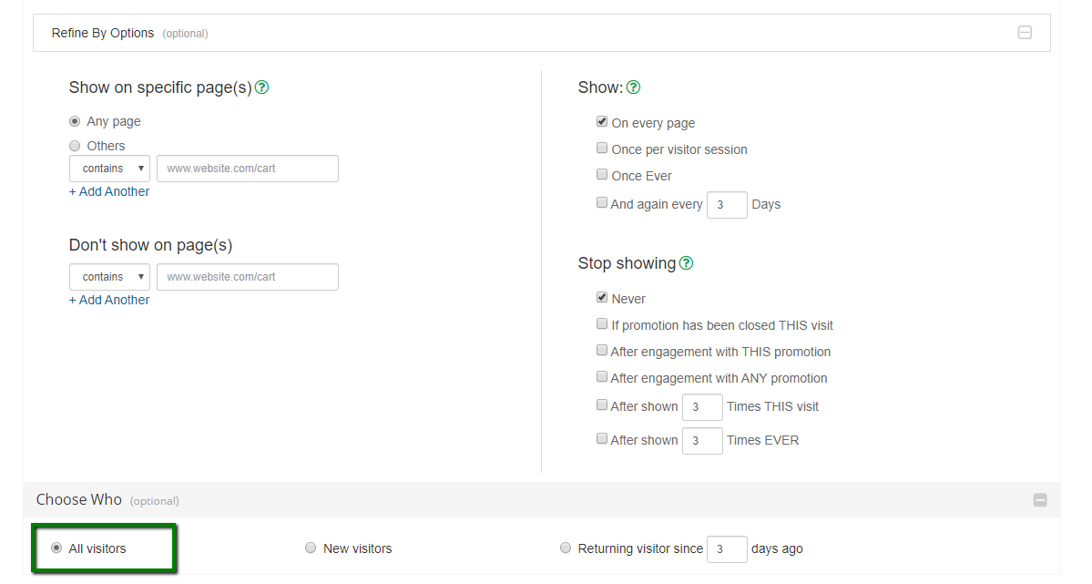This screenshot has width=1092, height=584.
Task: Click help icon next to Show on specific page(s)
Action: (x=262, y=88)
